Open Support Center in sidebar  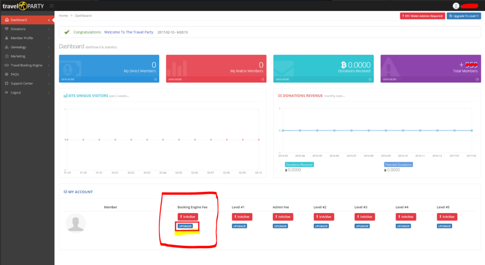[x=27, y=83]
